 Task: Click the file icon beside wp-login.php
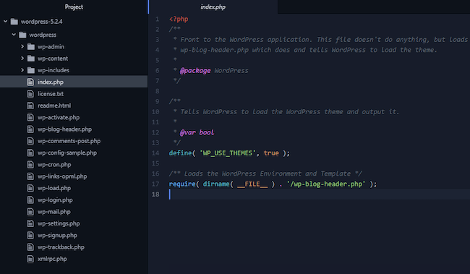pos(30,200)
